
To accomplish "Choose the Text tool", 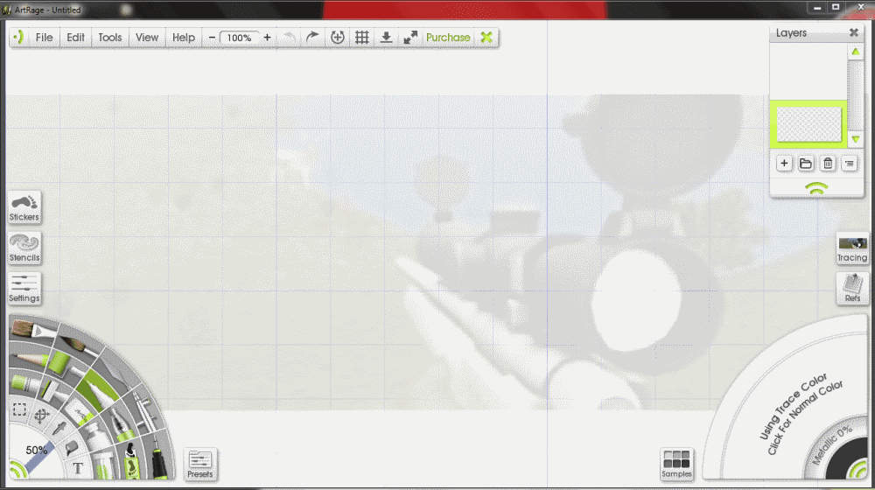I will coord(79,467).
